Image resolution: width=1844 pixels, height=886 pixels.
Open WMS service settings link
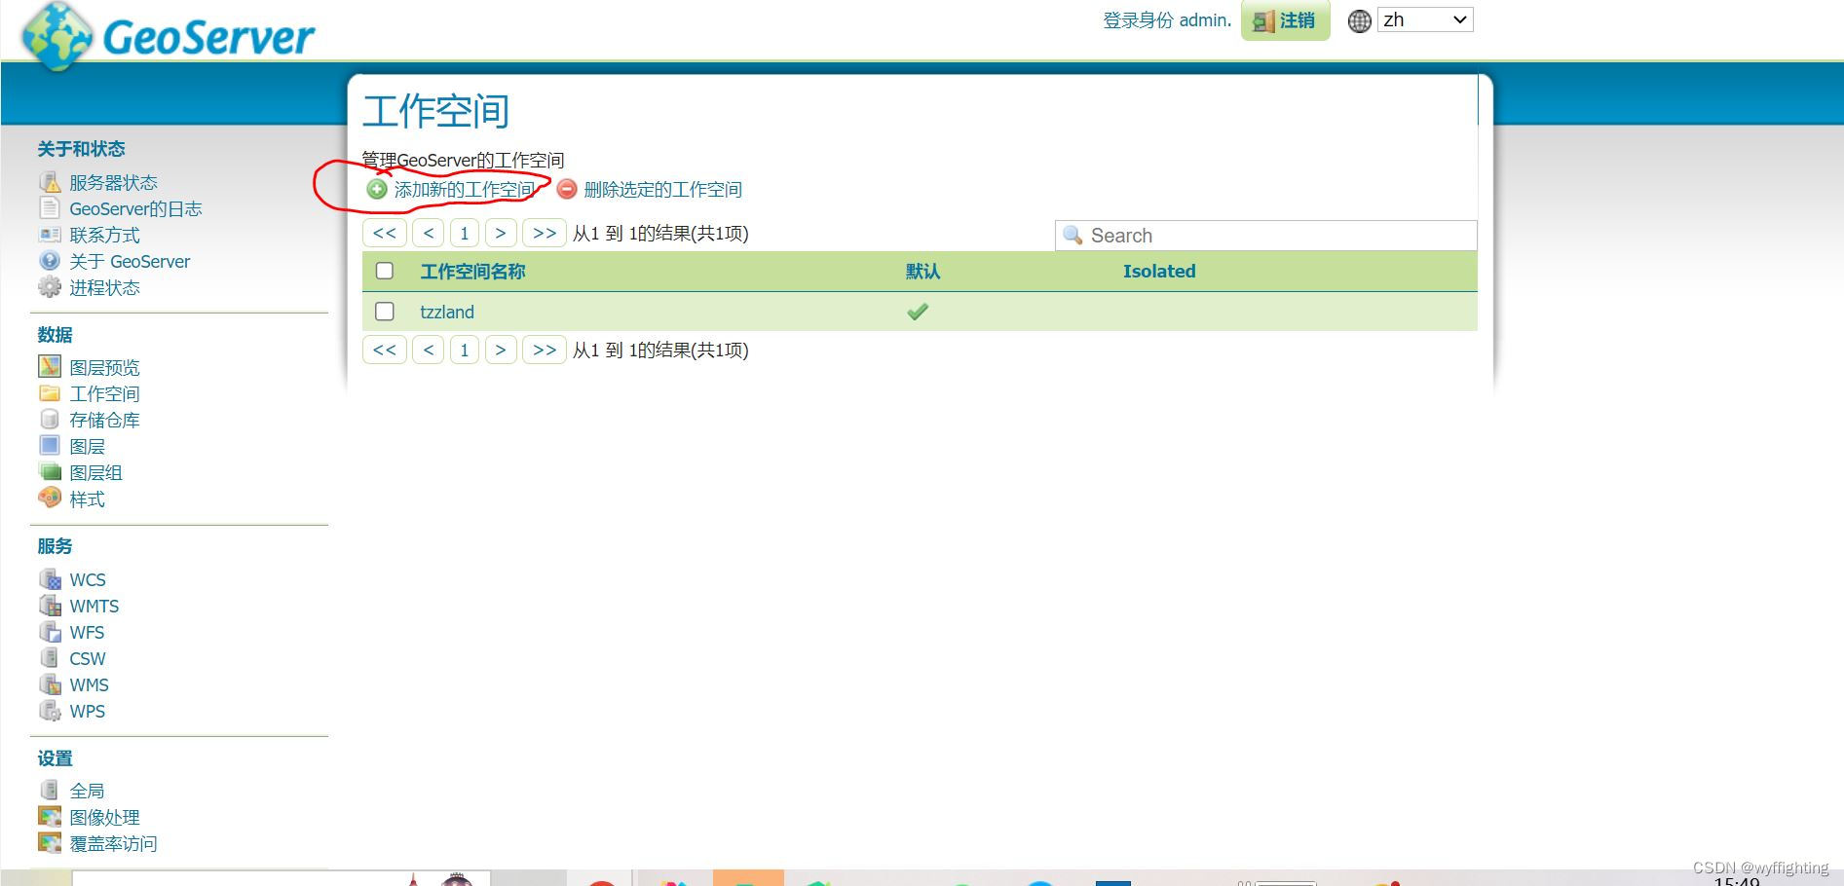click(x=89, y=684)
